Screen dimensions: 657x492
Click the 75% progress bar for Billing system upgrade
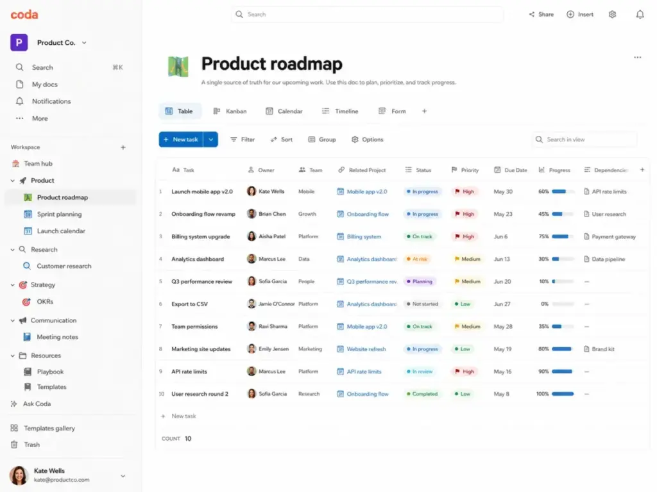click(562, 237)
